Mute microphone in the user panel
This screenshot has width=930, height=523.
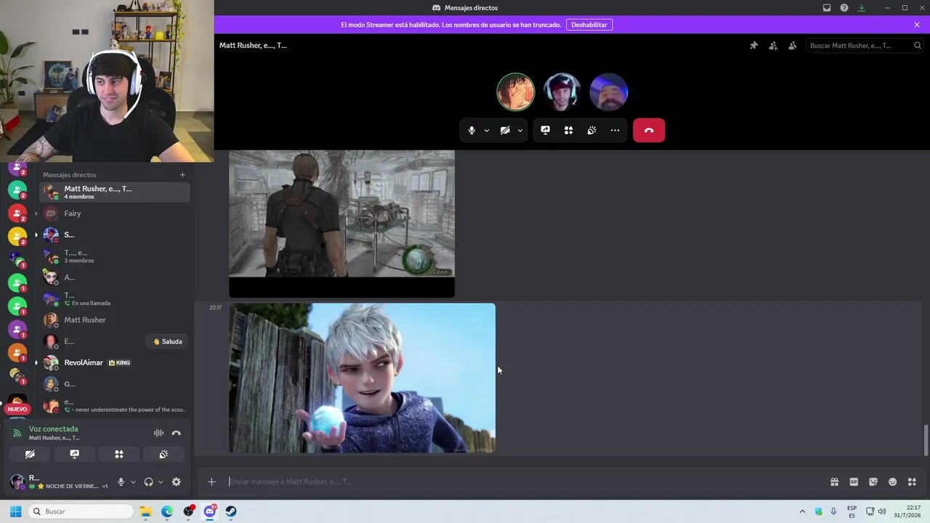click(x=121, y=482)
